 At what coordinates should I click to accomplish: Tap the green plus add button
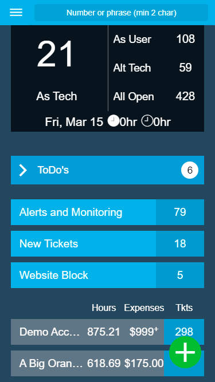coord(185,352)
